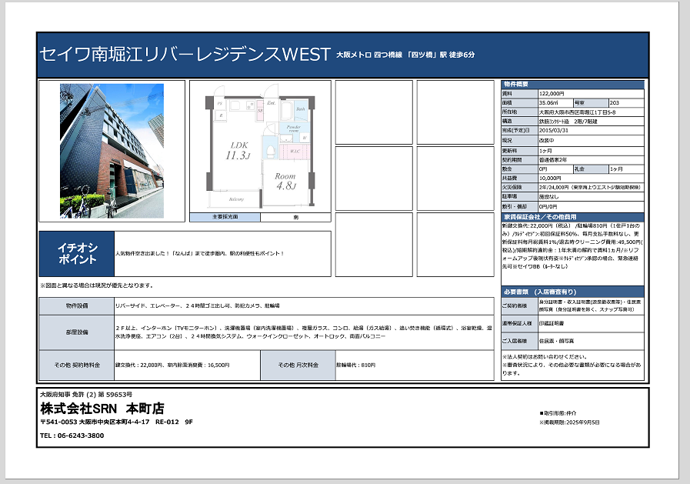Click the rent value 122,000円
The image size is (690, 484).
[x=552, y=93]
